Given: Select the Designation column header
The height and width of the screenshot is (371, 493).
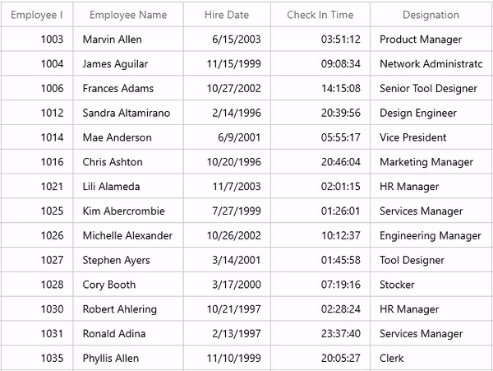Looking at the screenshot, I should coord(431,15).
